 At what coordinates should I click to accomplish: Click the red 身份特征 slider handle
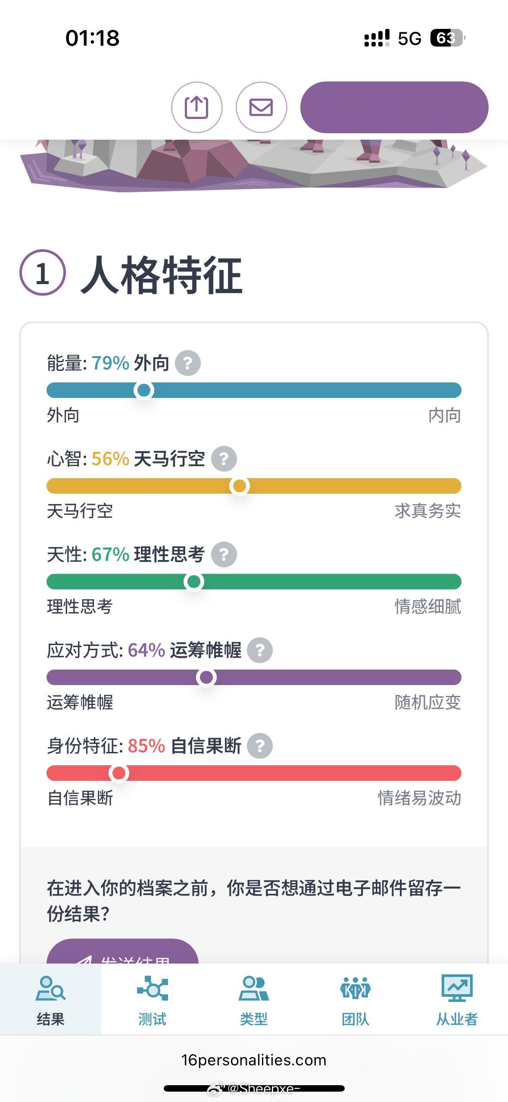pos(119,773)
